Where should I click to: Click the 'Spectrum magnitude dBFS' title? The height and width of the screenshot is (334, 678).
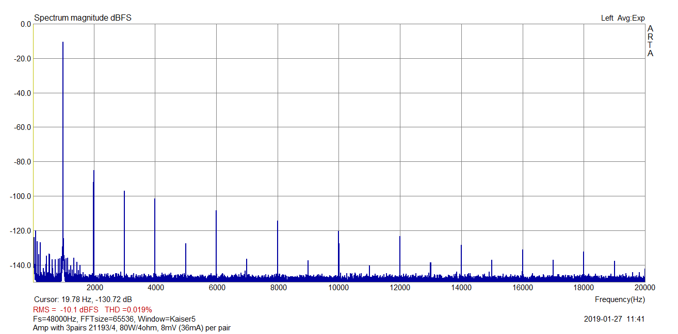[83, 18]
